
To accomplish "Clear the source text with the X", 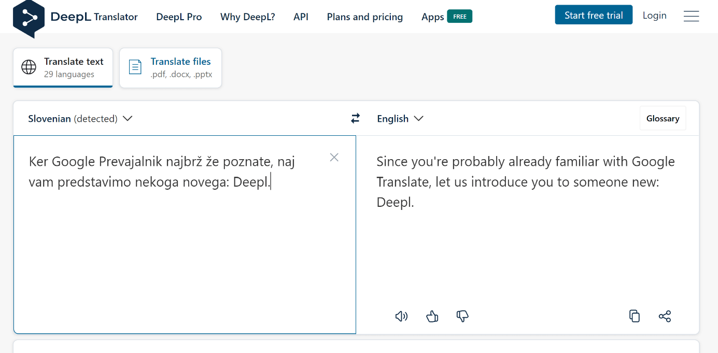I will tap(334, 157).
